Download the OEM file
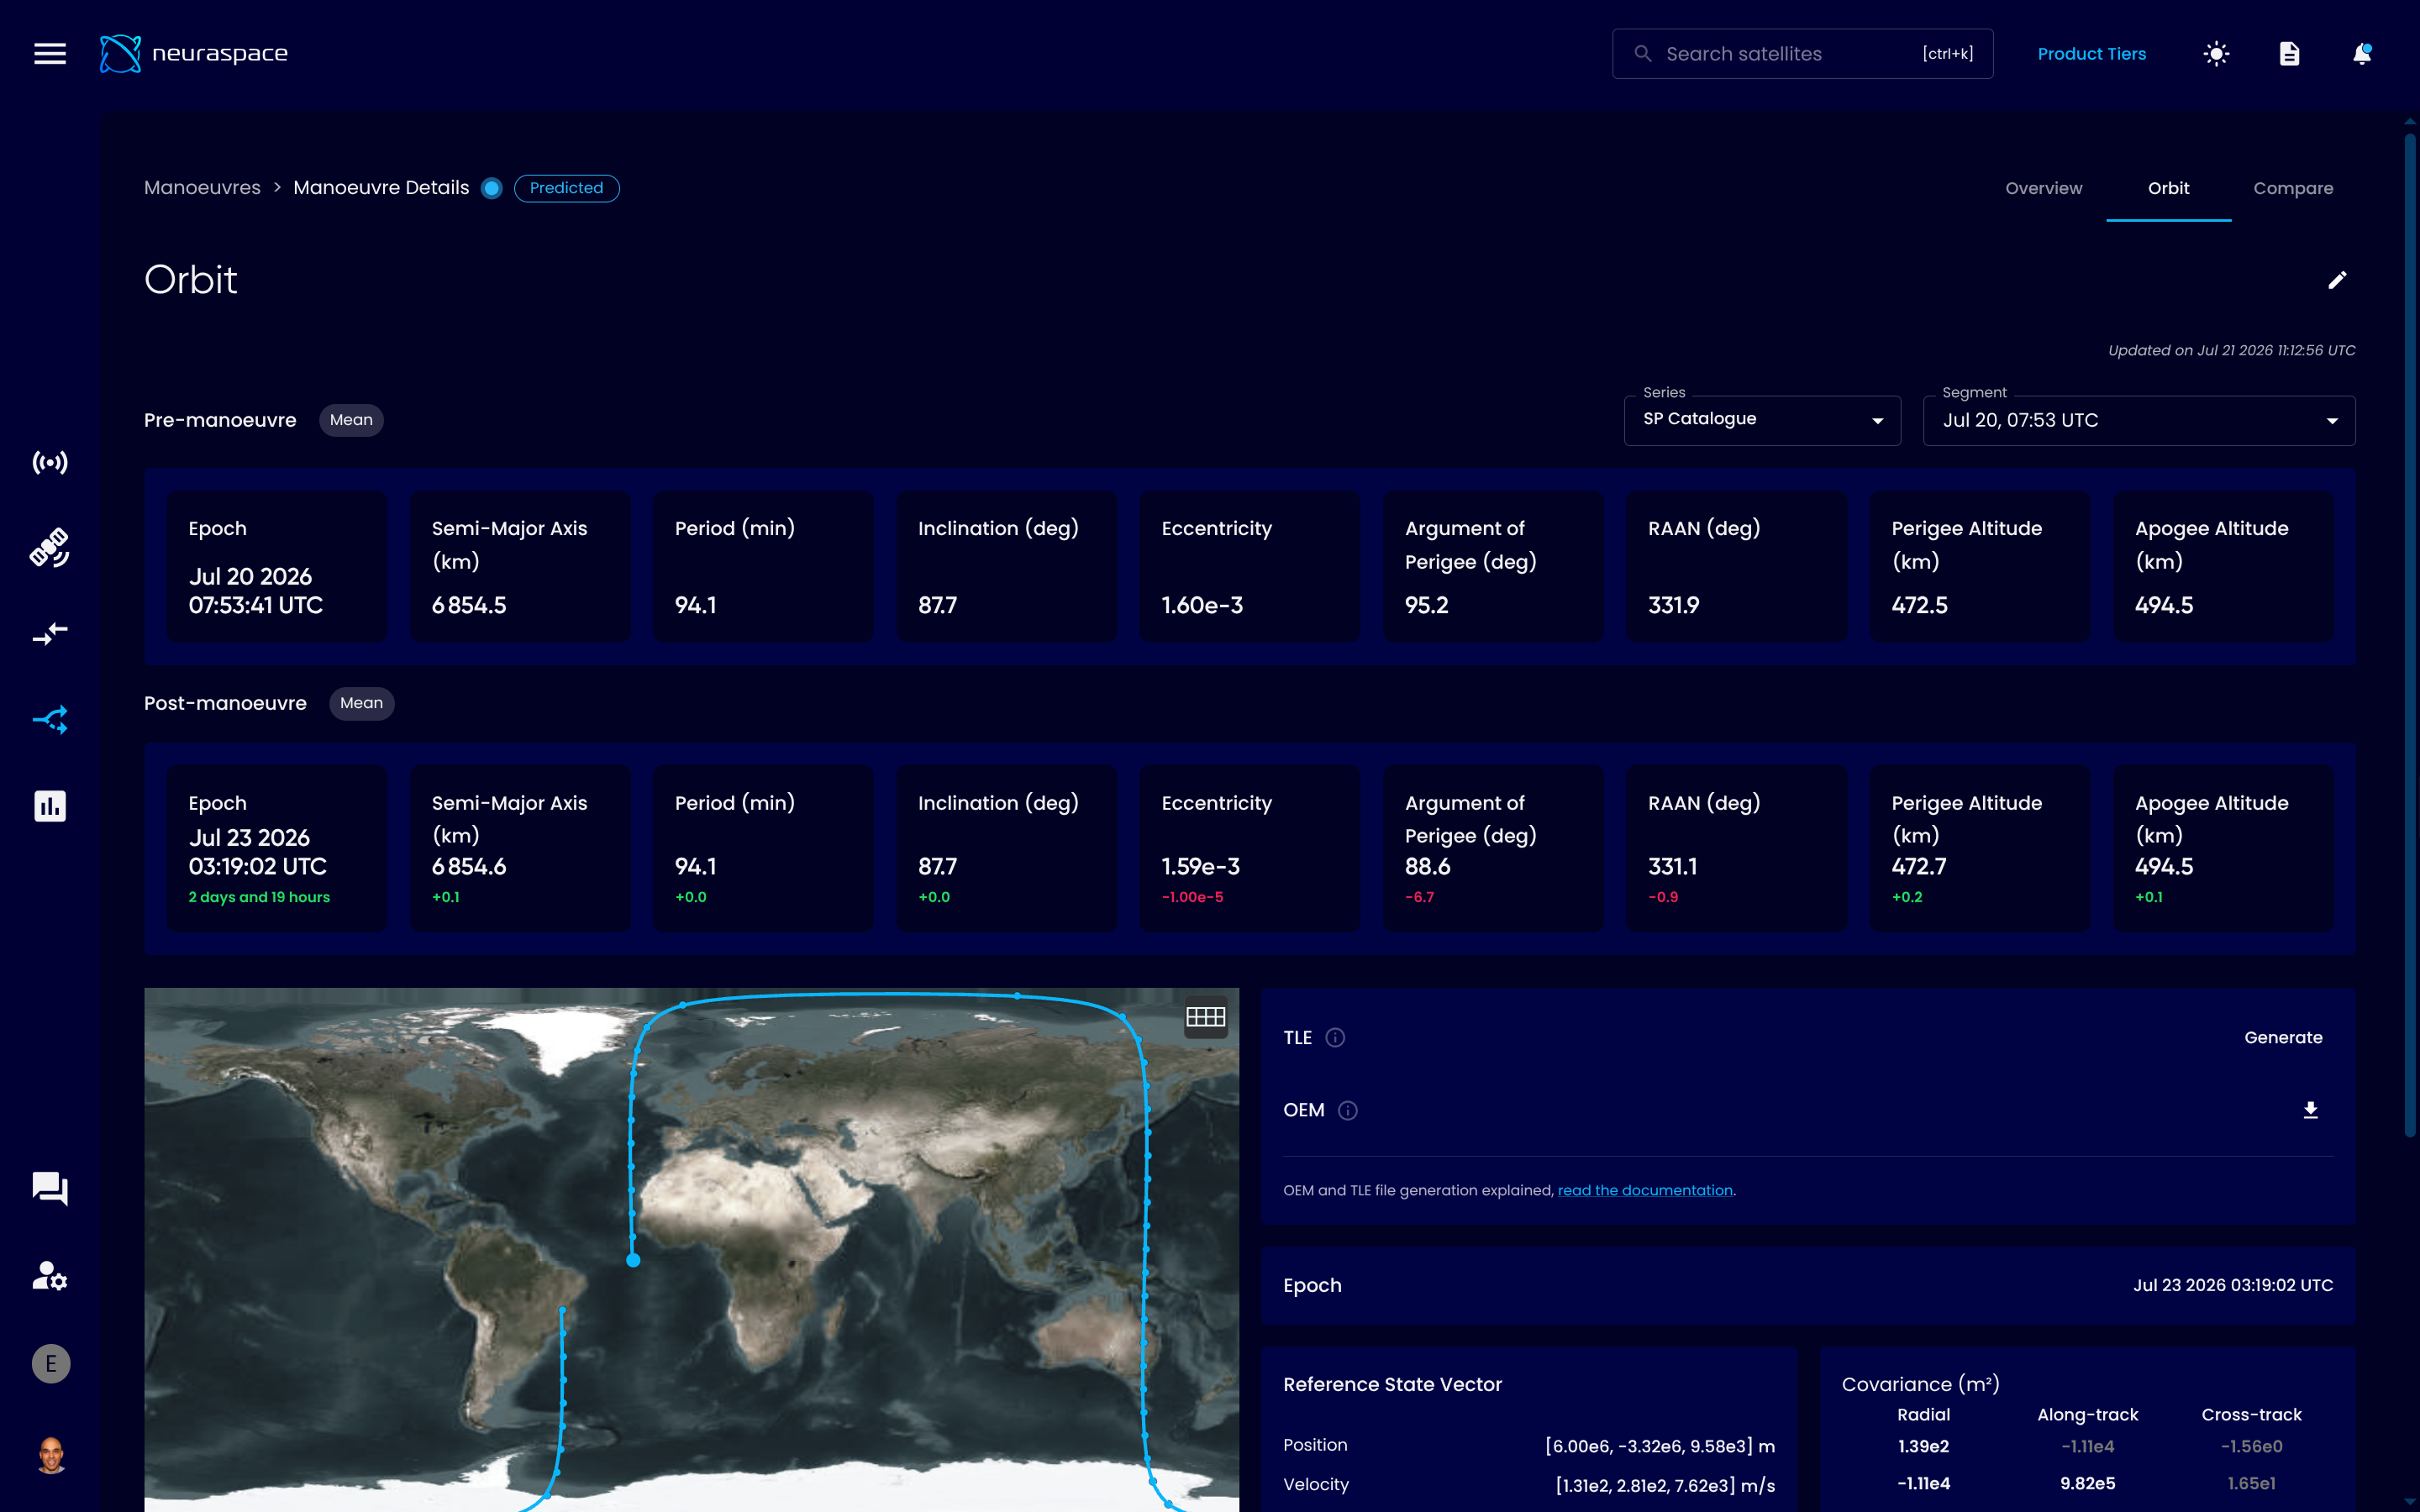Image resolution: width=2420 pixels, height=1512 pixels. [2310, 1110]
